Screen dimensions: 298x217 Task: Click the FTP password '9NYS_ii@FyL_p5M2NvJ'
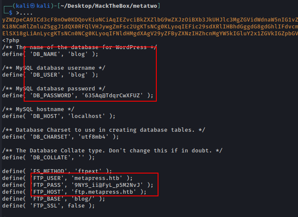(114, 185)
